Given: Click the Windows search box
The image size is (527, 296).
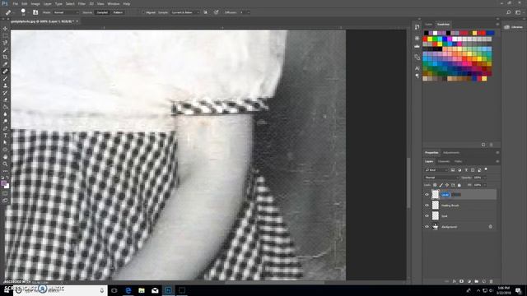Looking at the screenshot, I should point(60,290).
